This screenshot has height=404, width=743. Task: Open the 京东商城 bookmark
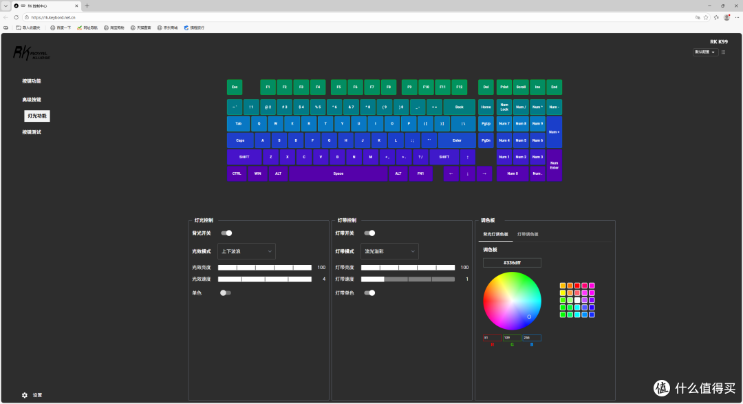[x=167, y=28]
